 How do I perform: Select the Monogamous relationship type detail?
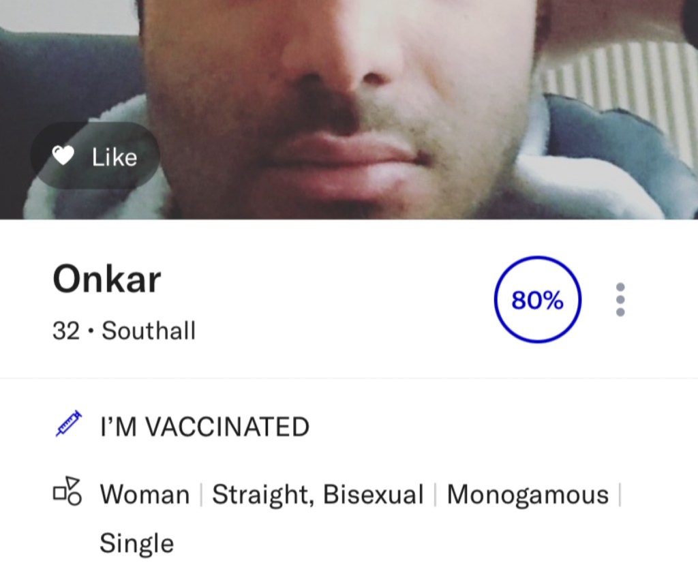point(528,494)
